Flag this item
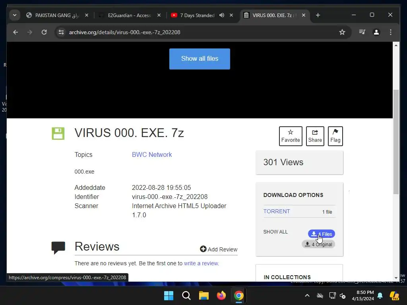This screenshot has width=407, height=305. point(335,136)
